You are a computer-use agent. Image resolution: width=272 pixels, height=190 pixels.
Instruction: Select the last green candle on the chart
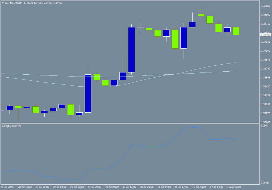point(236,31)
